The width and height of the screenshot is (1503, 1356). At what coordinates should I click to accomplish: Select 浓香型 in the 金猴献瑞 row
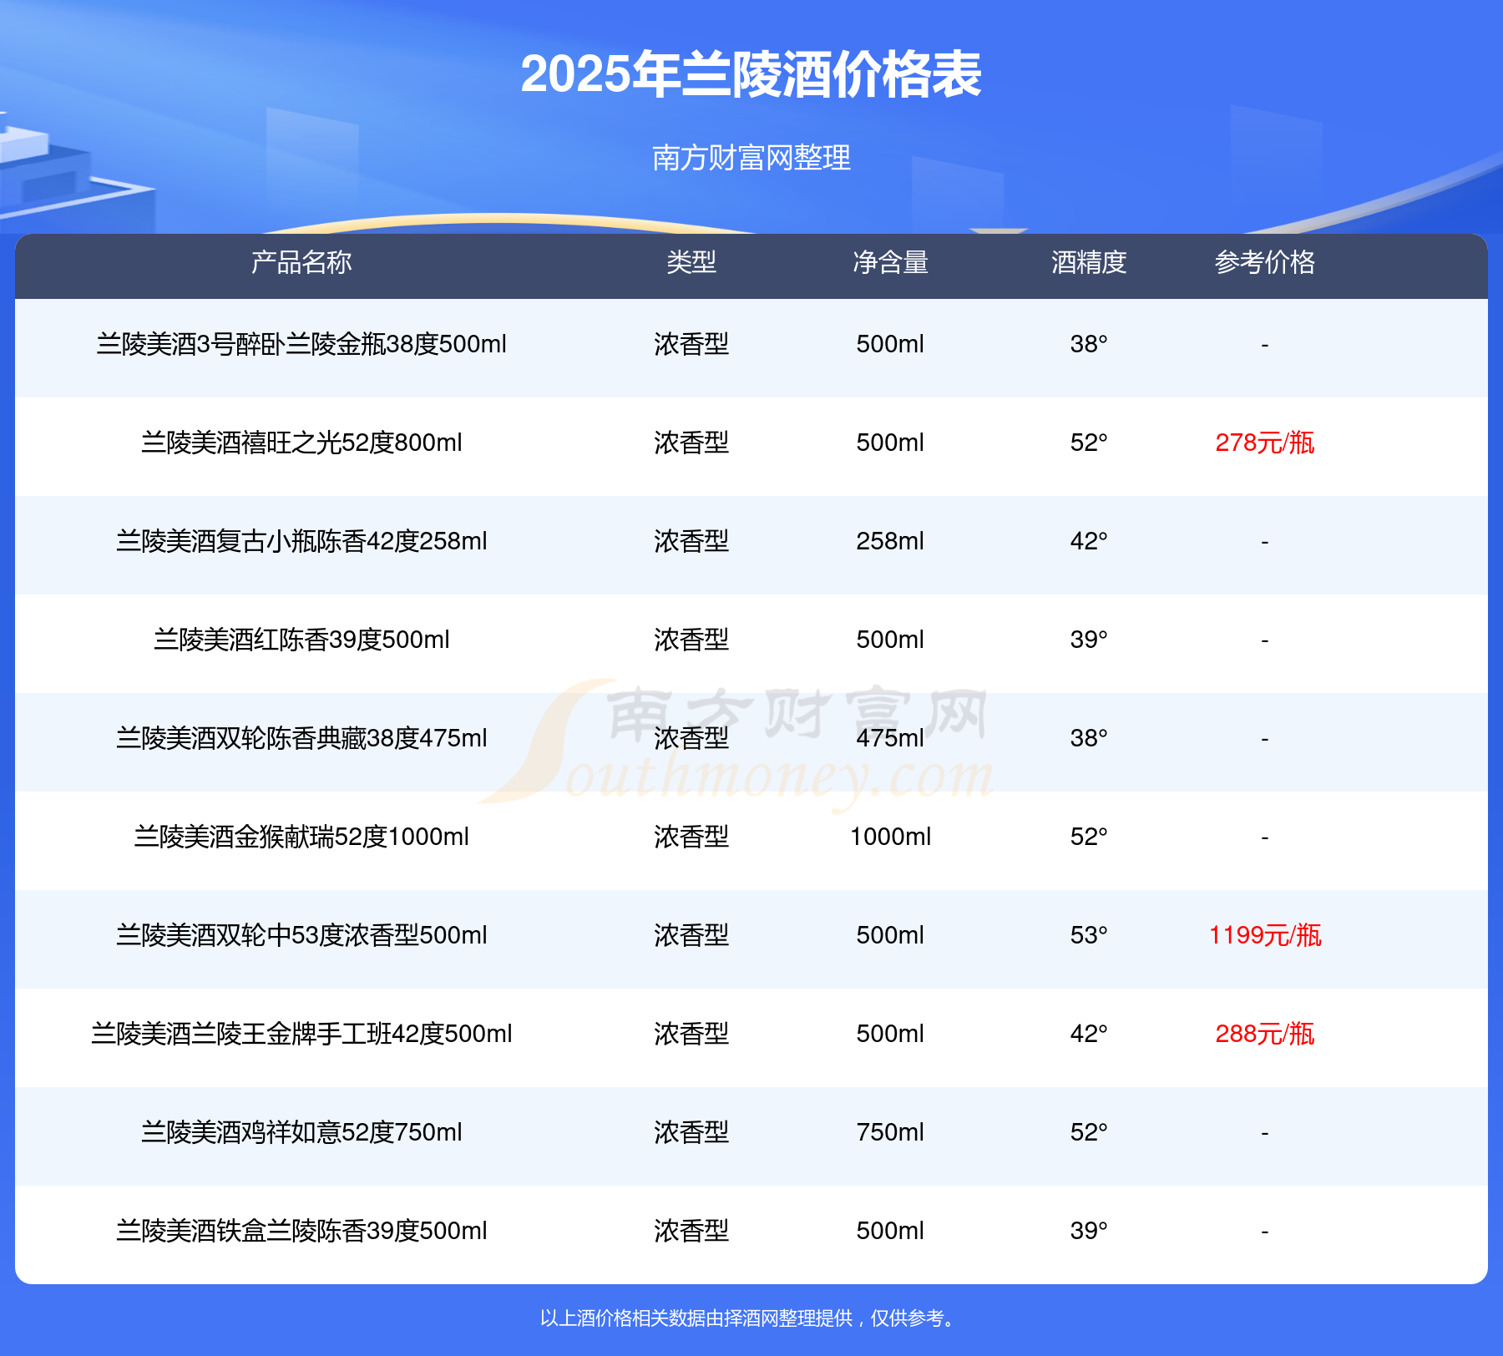click(691, 837)
